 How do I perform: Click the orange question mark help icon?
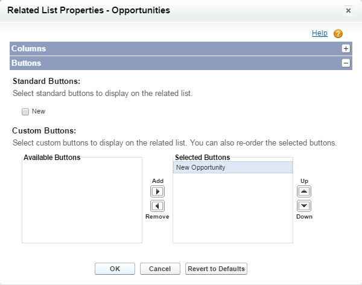tap(338, 34)
